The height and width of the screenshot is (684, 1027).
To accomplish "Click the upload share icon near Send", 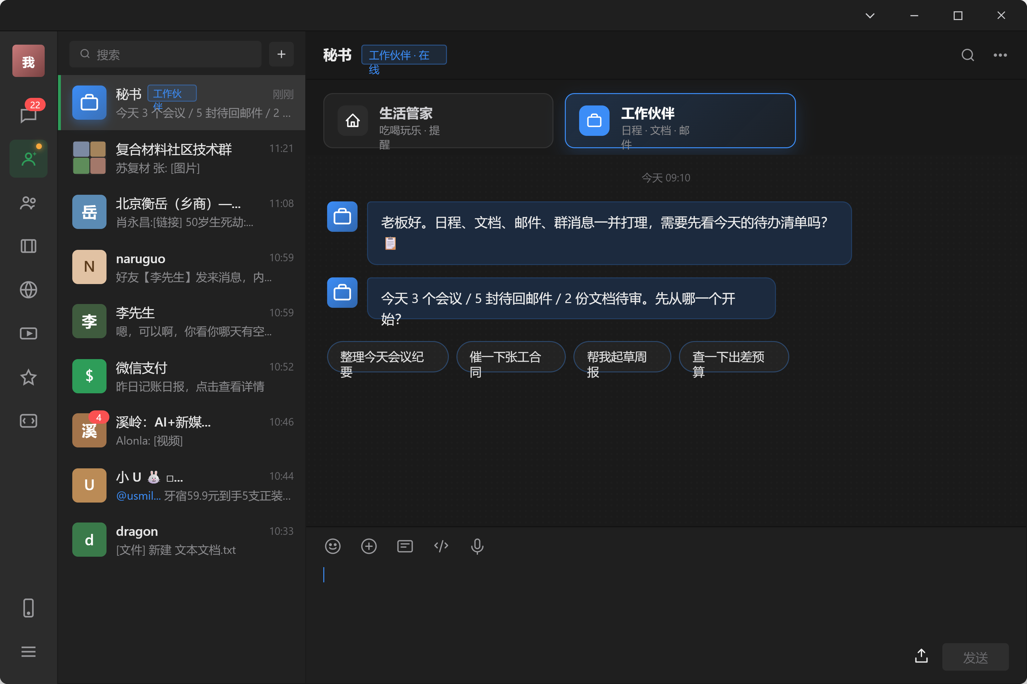I will (x=921, y=655).
